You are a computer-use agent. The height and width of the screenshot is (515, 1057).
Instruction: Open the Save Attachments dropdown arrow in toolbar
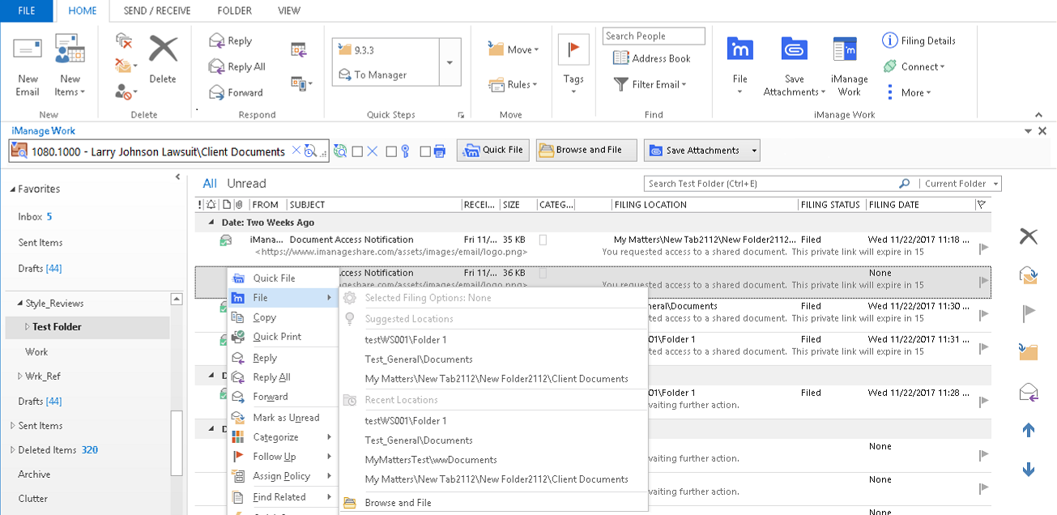(x=755, y=151)
